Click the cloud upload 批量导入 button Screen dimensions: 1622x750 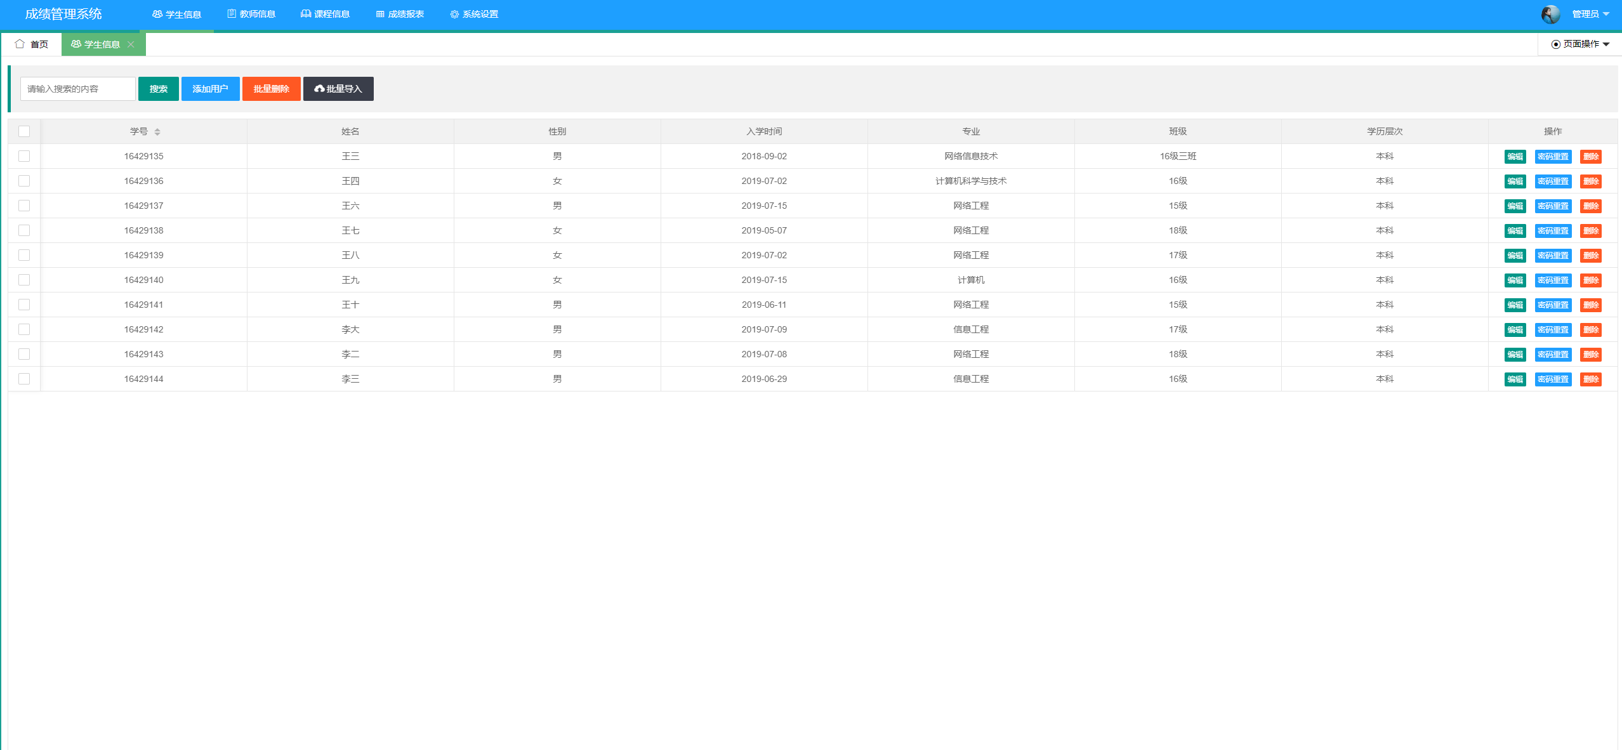[x=338, y=89]
